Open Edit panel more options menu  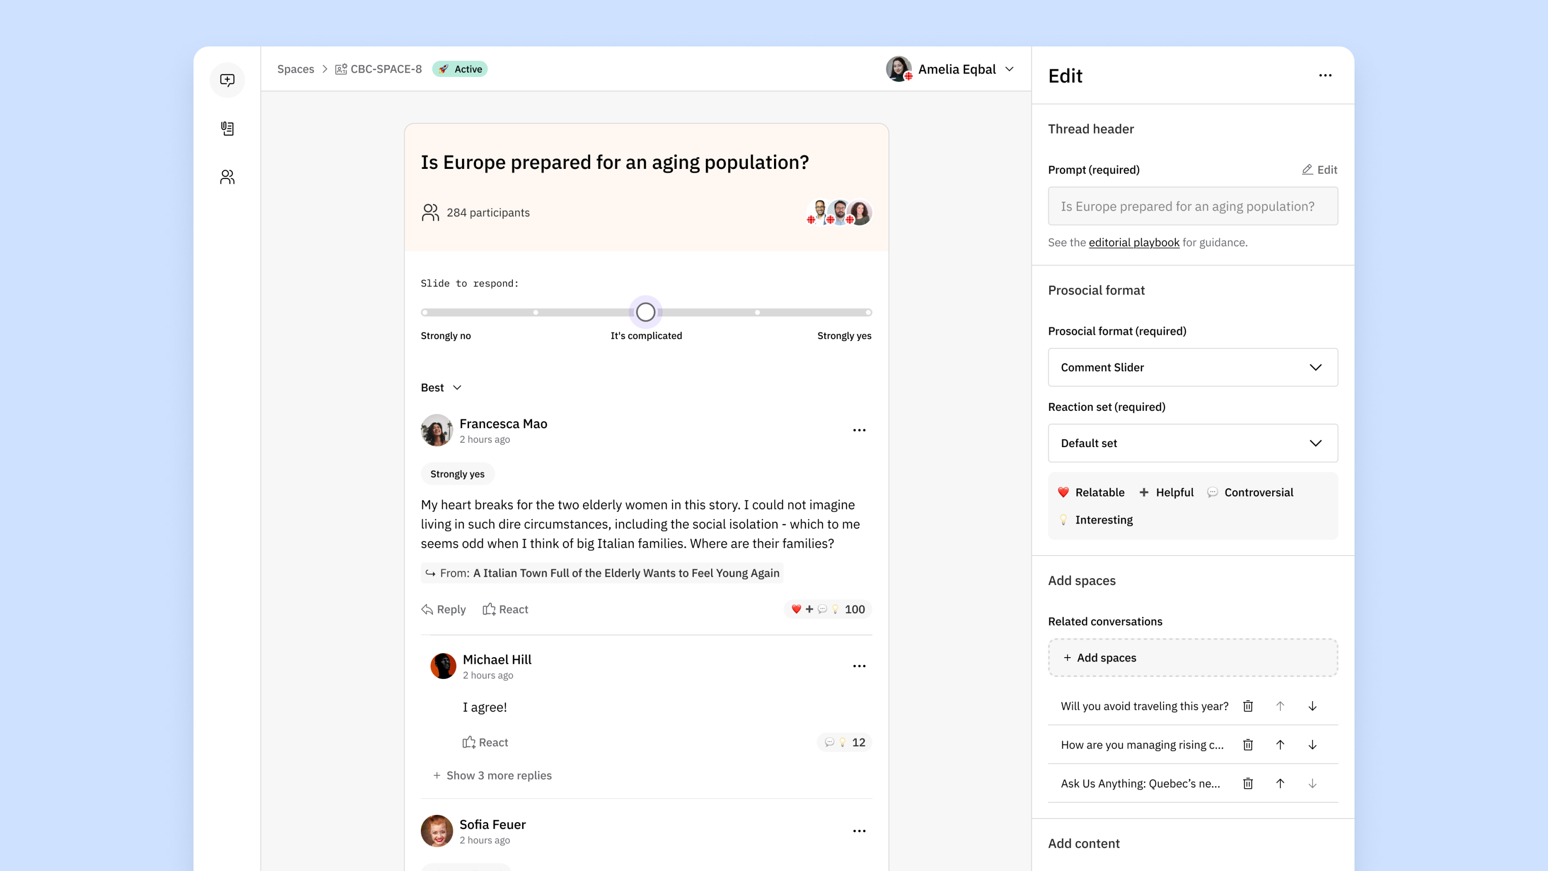coord(1325,76)
